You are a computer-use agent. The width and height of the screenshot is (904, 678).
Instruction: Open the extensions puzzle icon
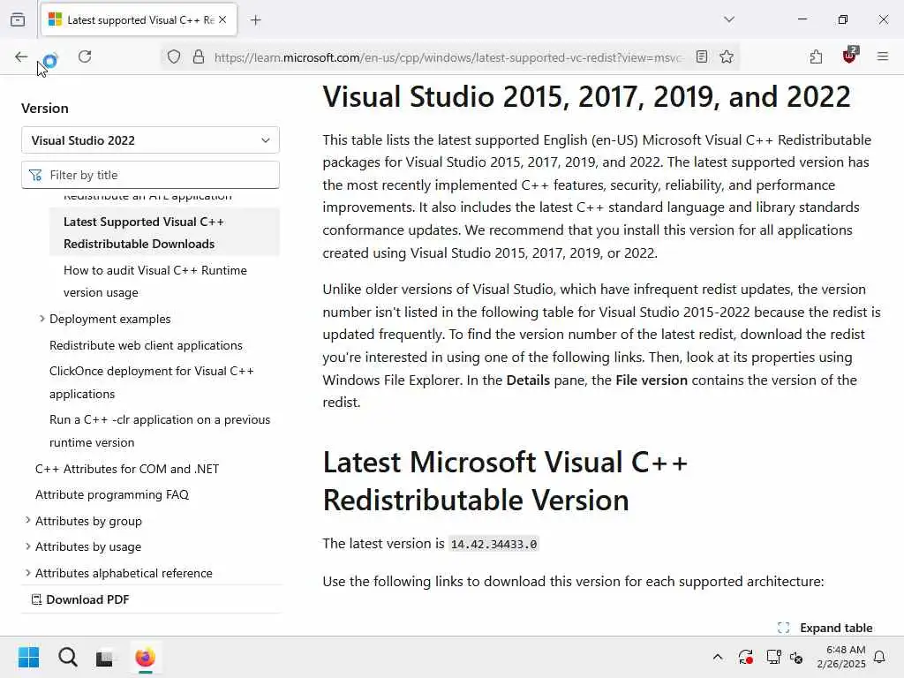[816, 56]
